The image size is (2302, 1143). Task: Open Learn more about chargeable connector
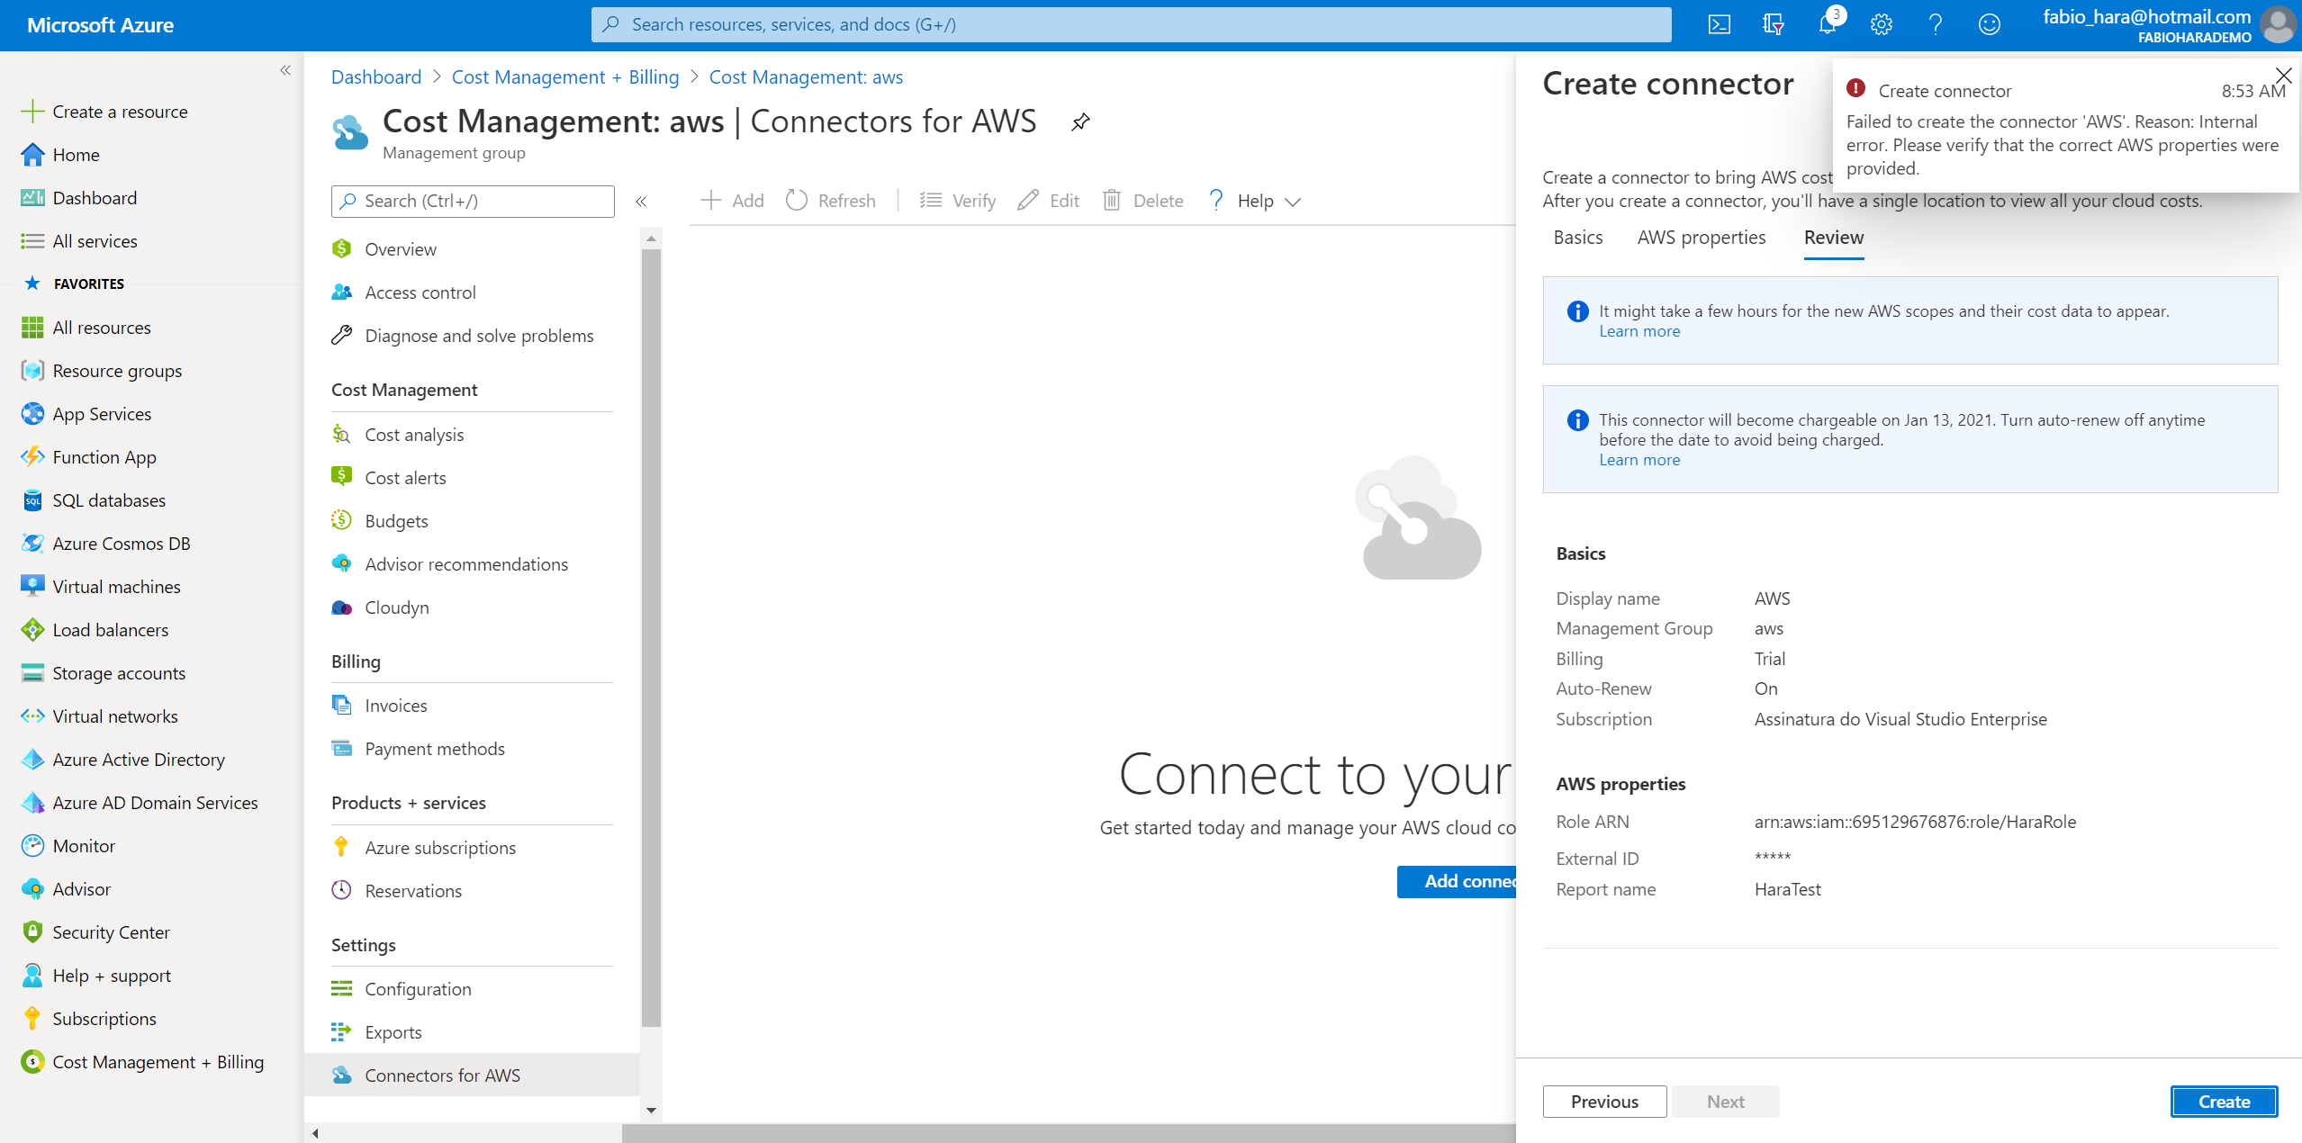1638,460
